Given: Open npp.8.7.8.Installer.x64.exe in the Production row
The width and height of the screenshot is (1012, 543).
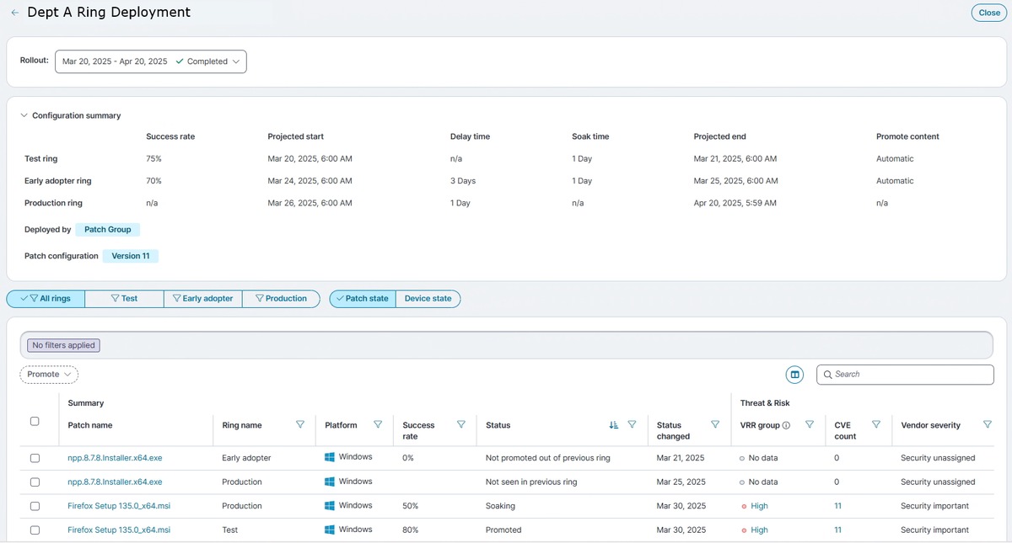Looking at the screenshot, I should point(115,482).
